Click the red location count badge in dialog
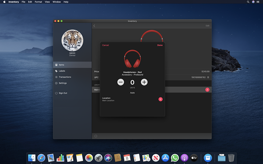Viewport: 263px width, 164px height. 160,99
